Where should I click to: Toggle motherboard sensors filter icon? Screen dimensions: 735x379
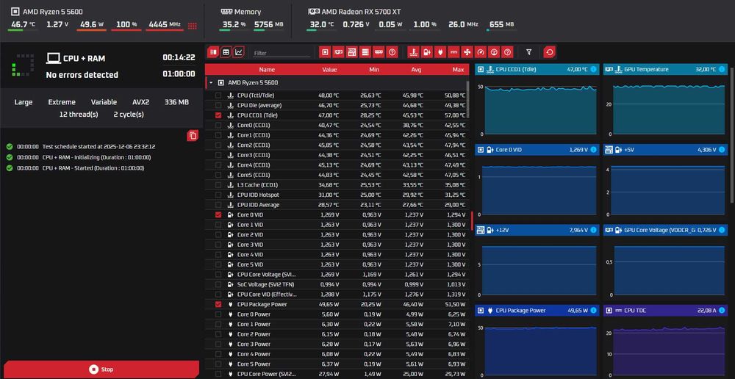(351, 52)
